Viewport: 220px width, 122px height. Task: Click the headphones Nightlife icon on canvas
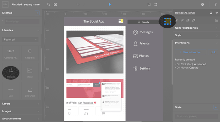[x=86, y=113]
